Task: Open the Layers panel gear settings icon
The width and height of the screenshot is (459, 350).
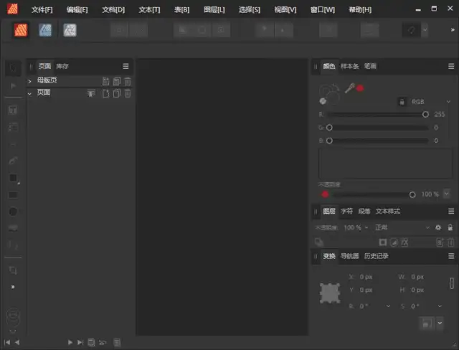Action: pos(438,227)
